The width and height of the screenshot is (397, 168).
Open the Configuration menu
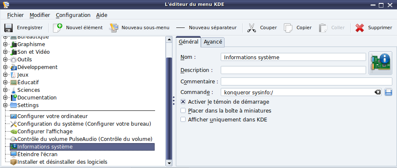pyautogui.click(x=73, y=15)
